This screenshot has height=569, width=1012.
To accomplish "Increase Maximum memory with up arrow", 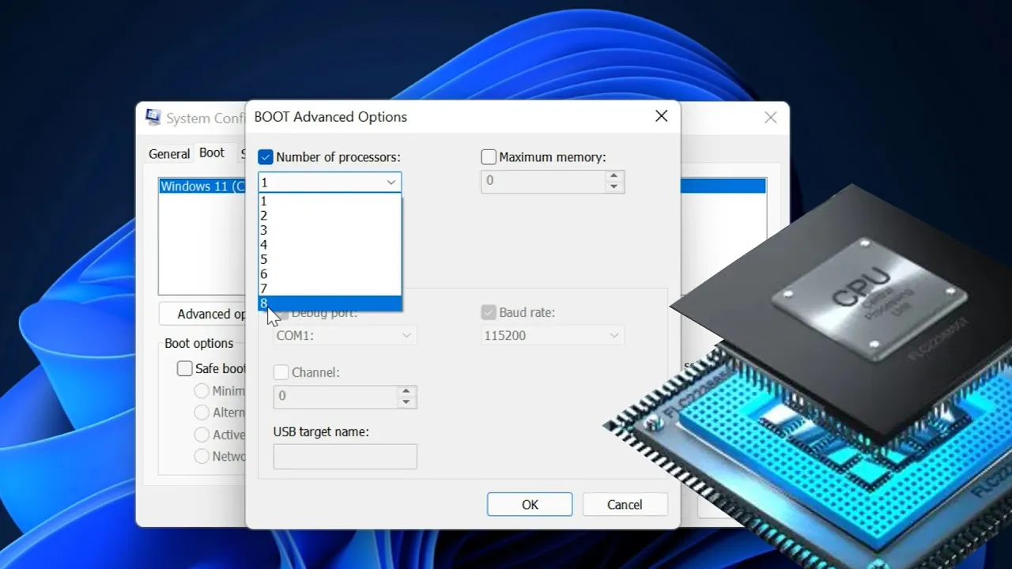I will (x=614, y=176).
